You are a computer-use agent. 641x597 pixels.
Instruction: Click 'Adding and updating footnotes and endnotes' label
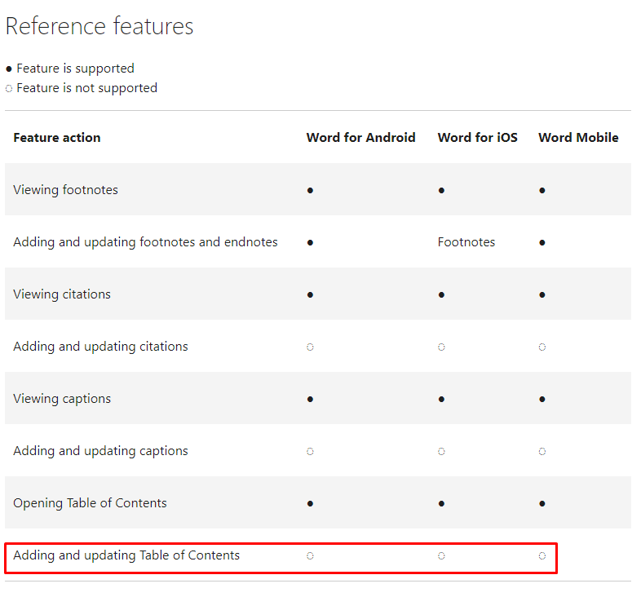145,242
